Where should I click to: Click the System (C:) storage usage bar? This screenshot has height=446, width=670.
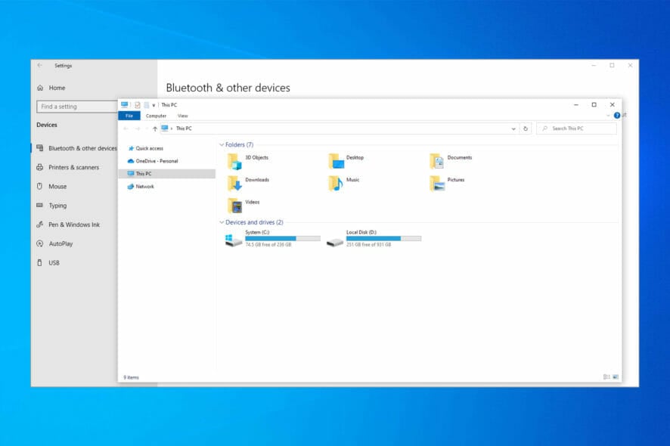click(283, 238)
